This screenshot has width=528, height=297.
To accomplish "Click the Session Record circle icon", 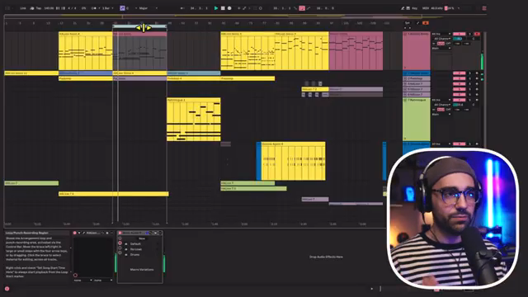I will click(261, 8).
